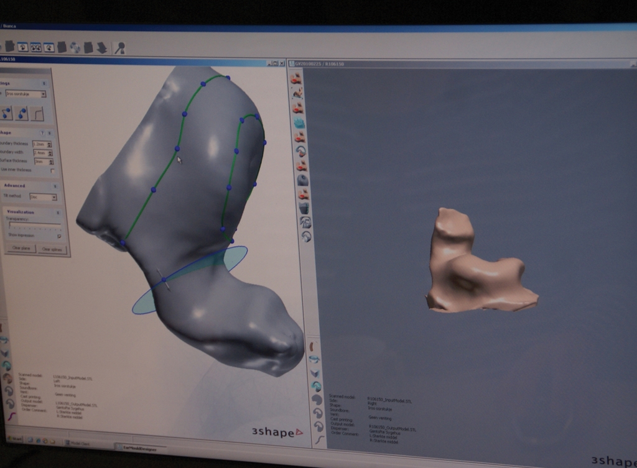Viewport: 637px width, 468px height.
Task: Click the pink curve icon at bottom-left sidebar
Action: click(11, 416)
